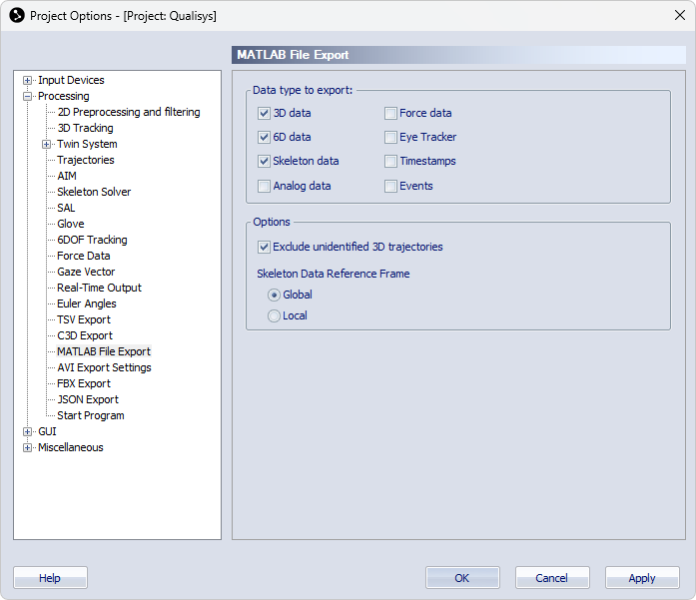
Task: Collapse the Processing tree node
Action: tap(28, 96)
